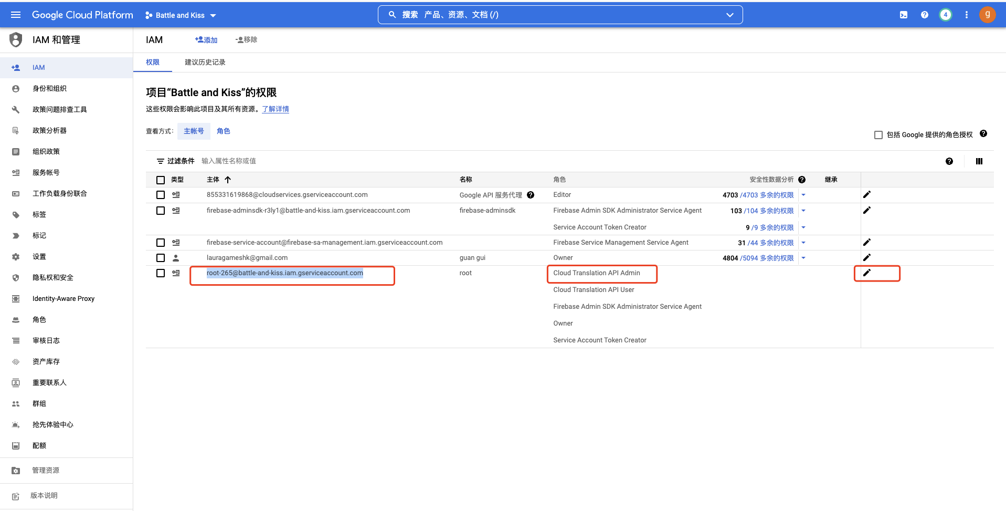
Task: Select the lauragameshk@gmail.com row checkbox
Action: (x=161, y=258)
